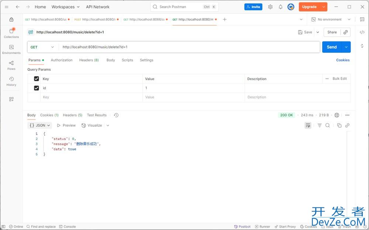Click the empty Key placeholder cell
The width and height of the screenshot is (369, 230).
click(91, 97)
